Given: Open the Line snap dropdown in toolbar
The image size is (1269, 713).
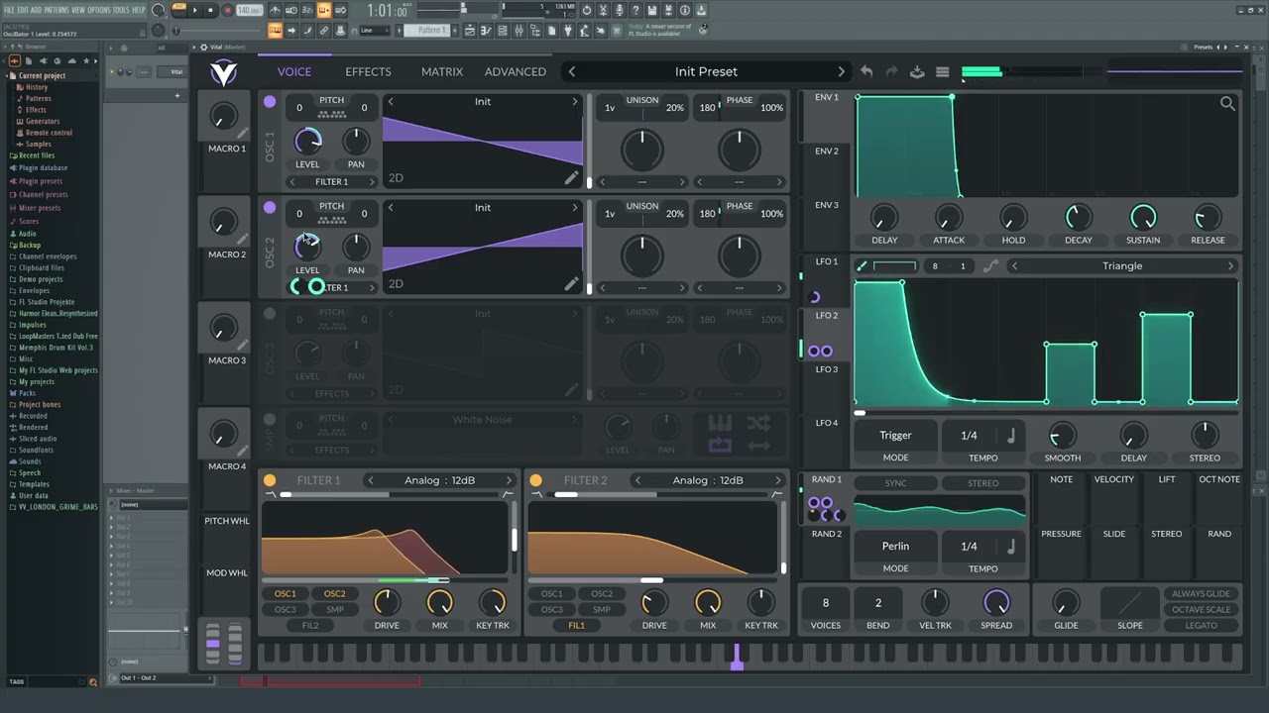Looking at the screenshot, I should (376, 31).
